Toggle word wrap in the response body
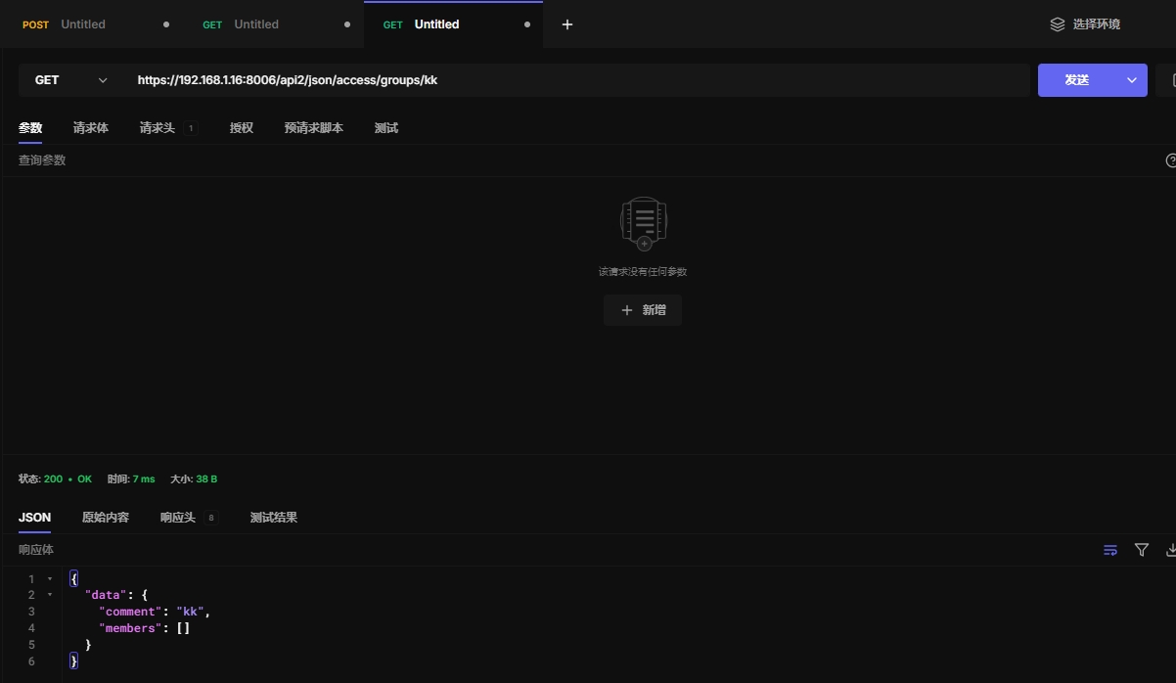Viewport: 1176px width, 683px height. tap(1110, 550)
